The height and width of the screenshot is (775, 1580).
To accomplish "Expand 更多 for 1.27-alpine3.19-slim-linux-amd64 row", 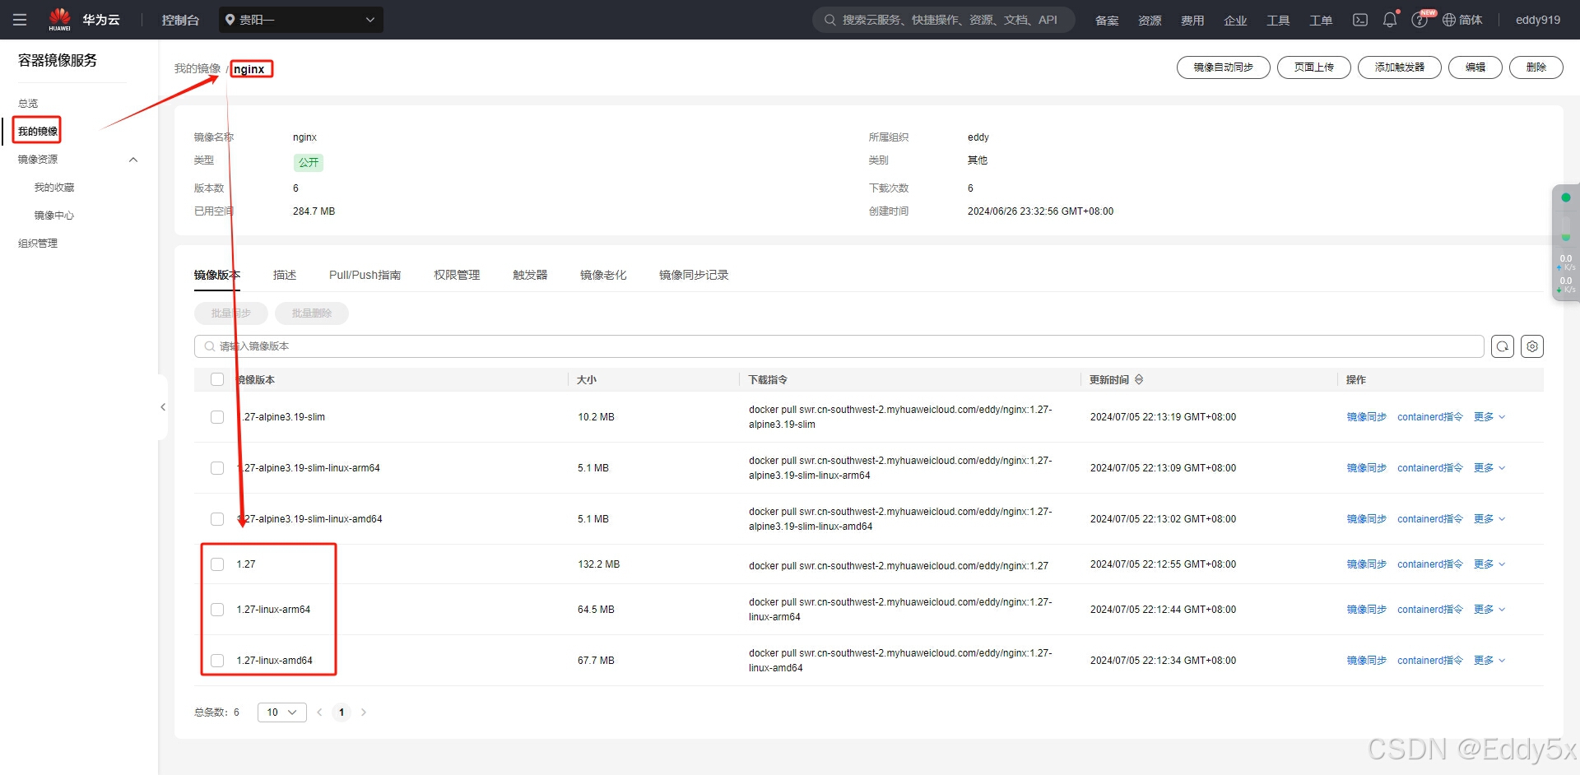I will (1489, 519).
